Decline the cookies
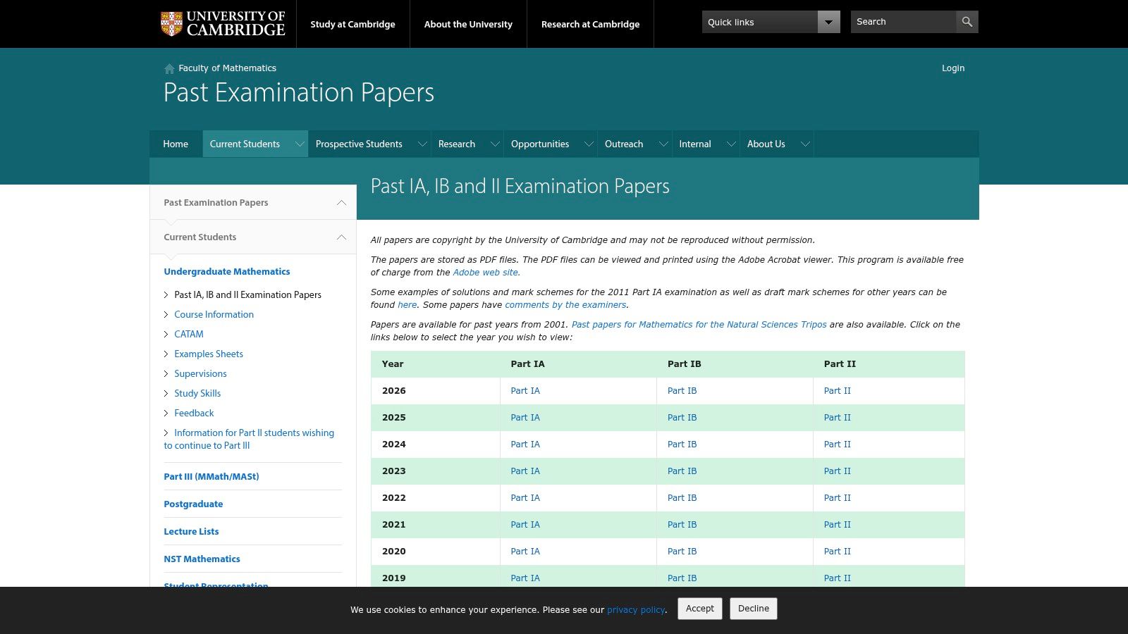The width and height of the screenshot is (1128, 634). point(754,609)
